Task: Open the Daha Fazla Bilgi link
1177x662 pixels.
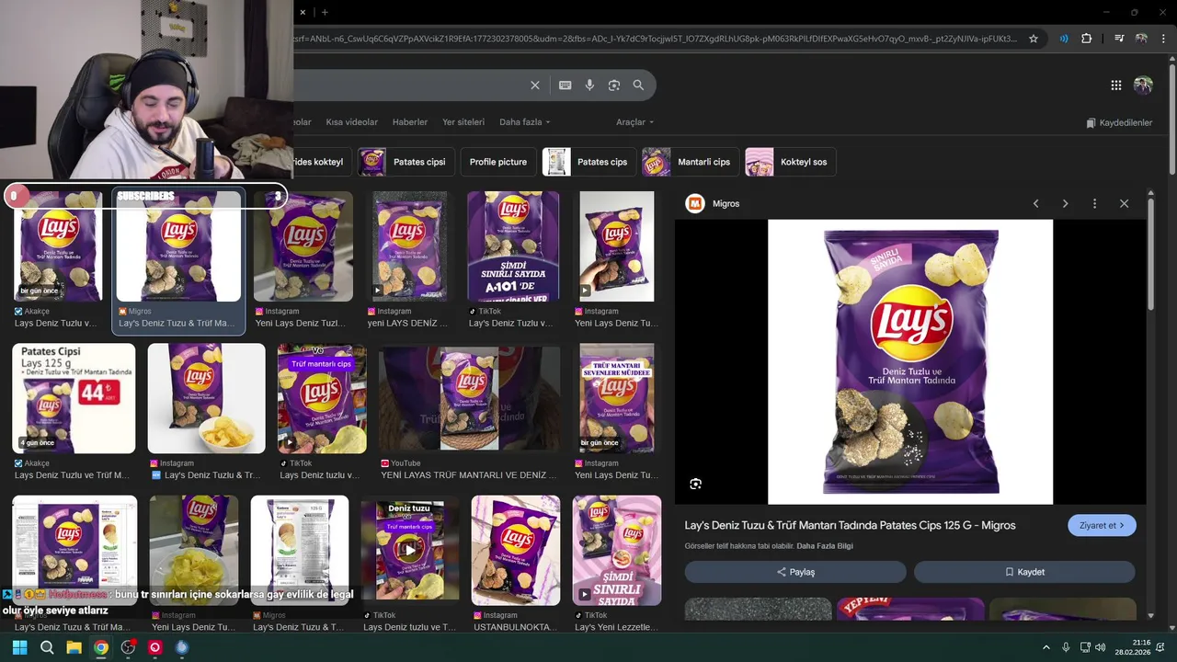Action: pyautogui.click(x=825, y=546)
